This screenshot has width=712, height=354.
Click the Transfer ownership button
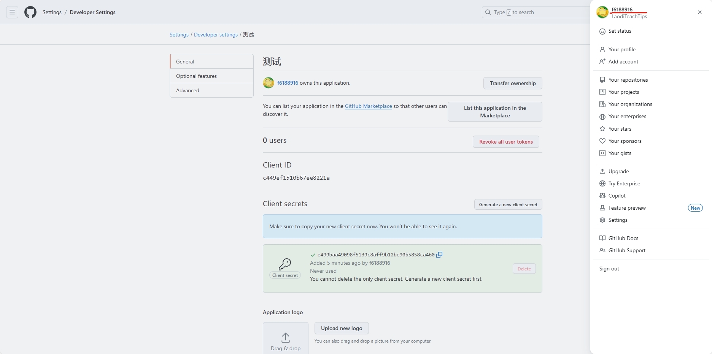(513, 83)
